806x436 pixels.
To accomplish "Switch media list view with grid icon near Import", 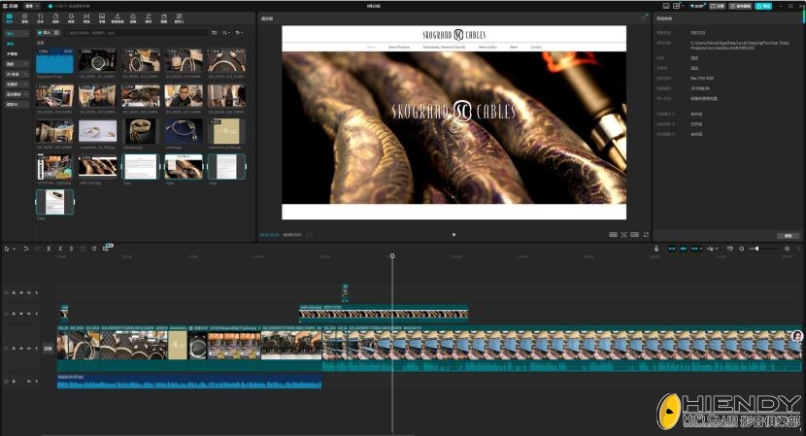I will point(56,32).
